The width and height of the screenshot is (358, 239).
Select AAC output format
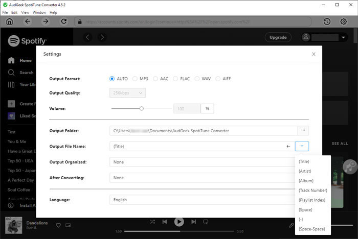155,79
